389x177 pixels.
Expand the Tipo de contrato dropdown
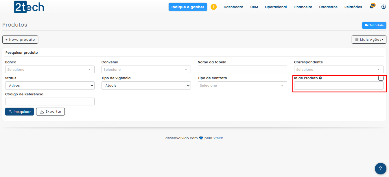click(242, 85)
